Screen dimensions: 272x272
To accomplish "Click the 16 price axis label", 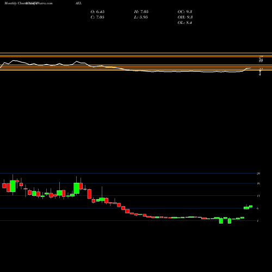I will [x=258, y=183].
